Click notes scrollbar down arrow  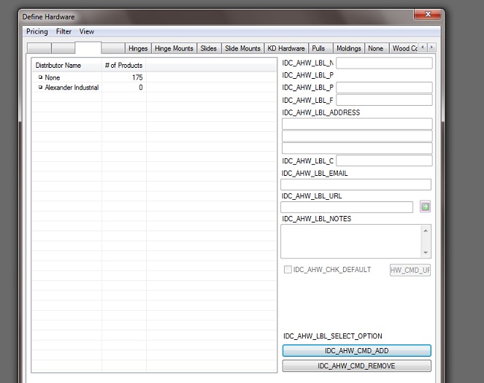point(426,252)
